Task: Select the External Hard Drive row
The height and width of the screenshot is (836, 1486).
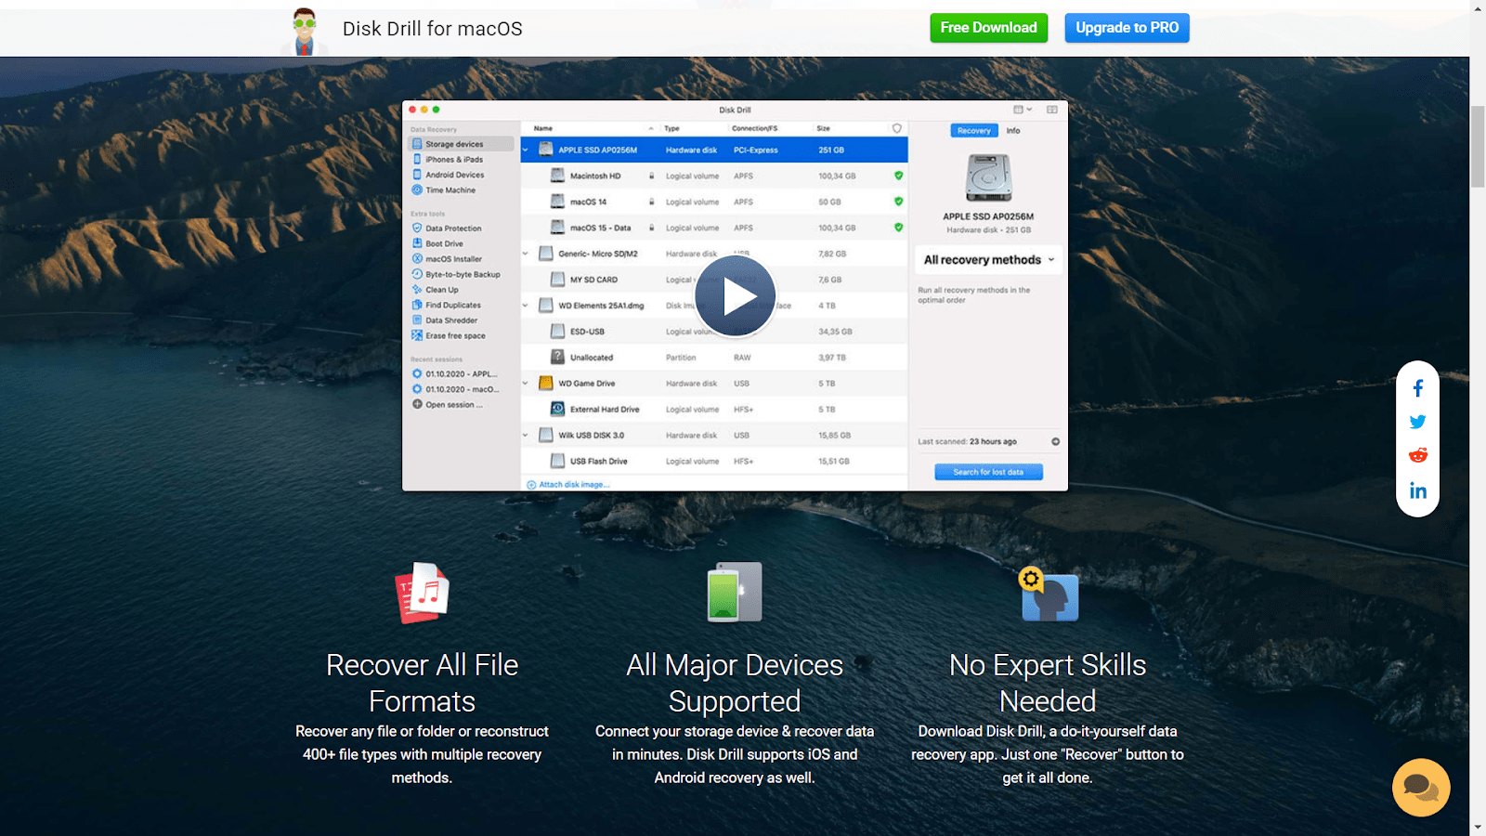Action: pos(714,410)
